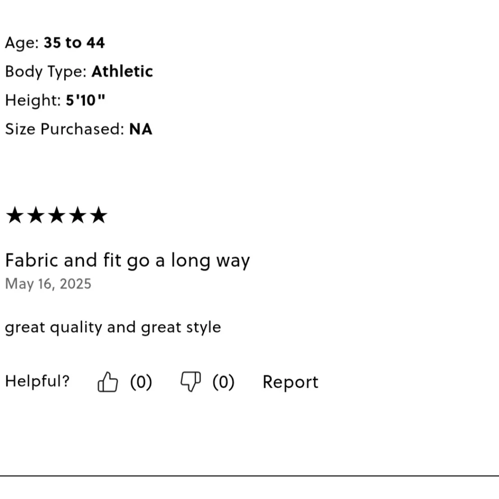The image size is (499, 499).
Task: Click review text great quality and great style
Action: coord(113,327)
